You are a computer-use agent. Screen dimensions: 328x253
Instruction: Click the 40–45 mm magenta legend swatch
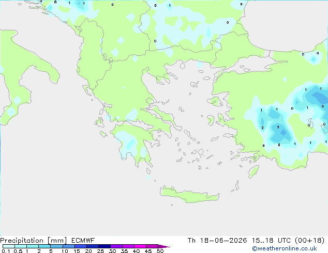click(x=140, y=246)
